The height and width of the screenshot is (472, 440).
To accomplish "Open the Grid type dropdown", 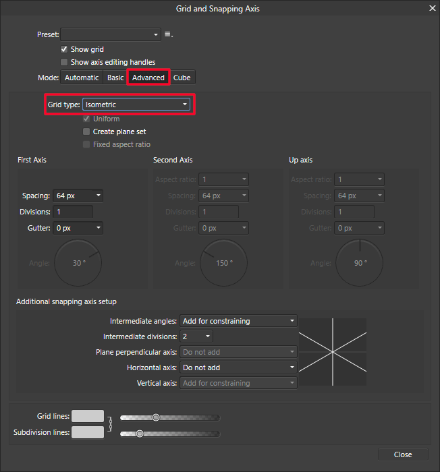I will click(x=136, y=105).
